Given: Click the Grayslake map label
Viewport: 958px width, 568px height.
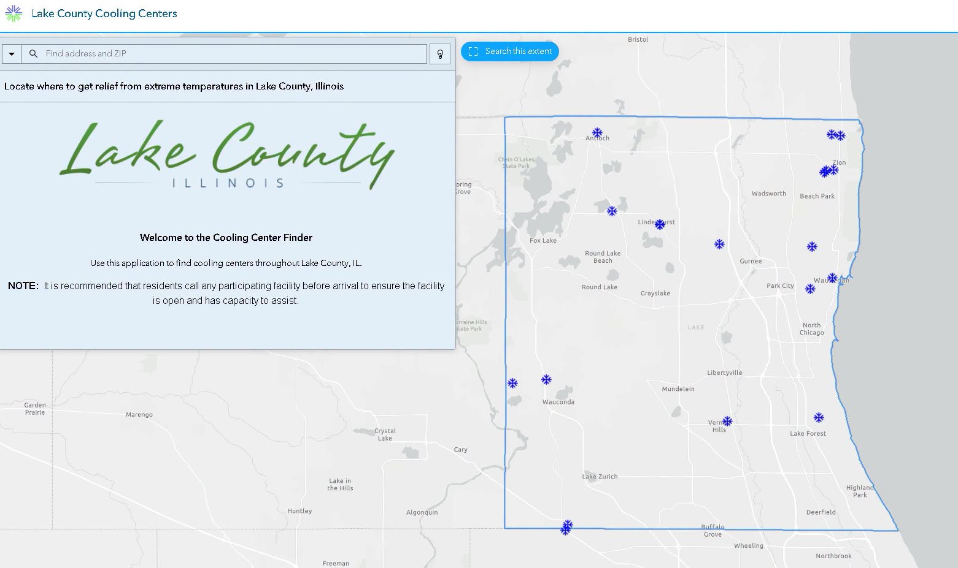Looking at the screenshot, I should (655, 293).
